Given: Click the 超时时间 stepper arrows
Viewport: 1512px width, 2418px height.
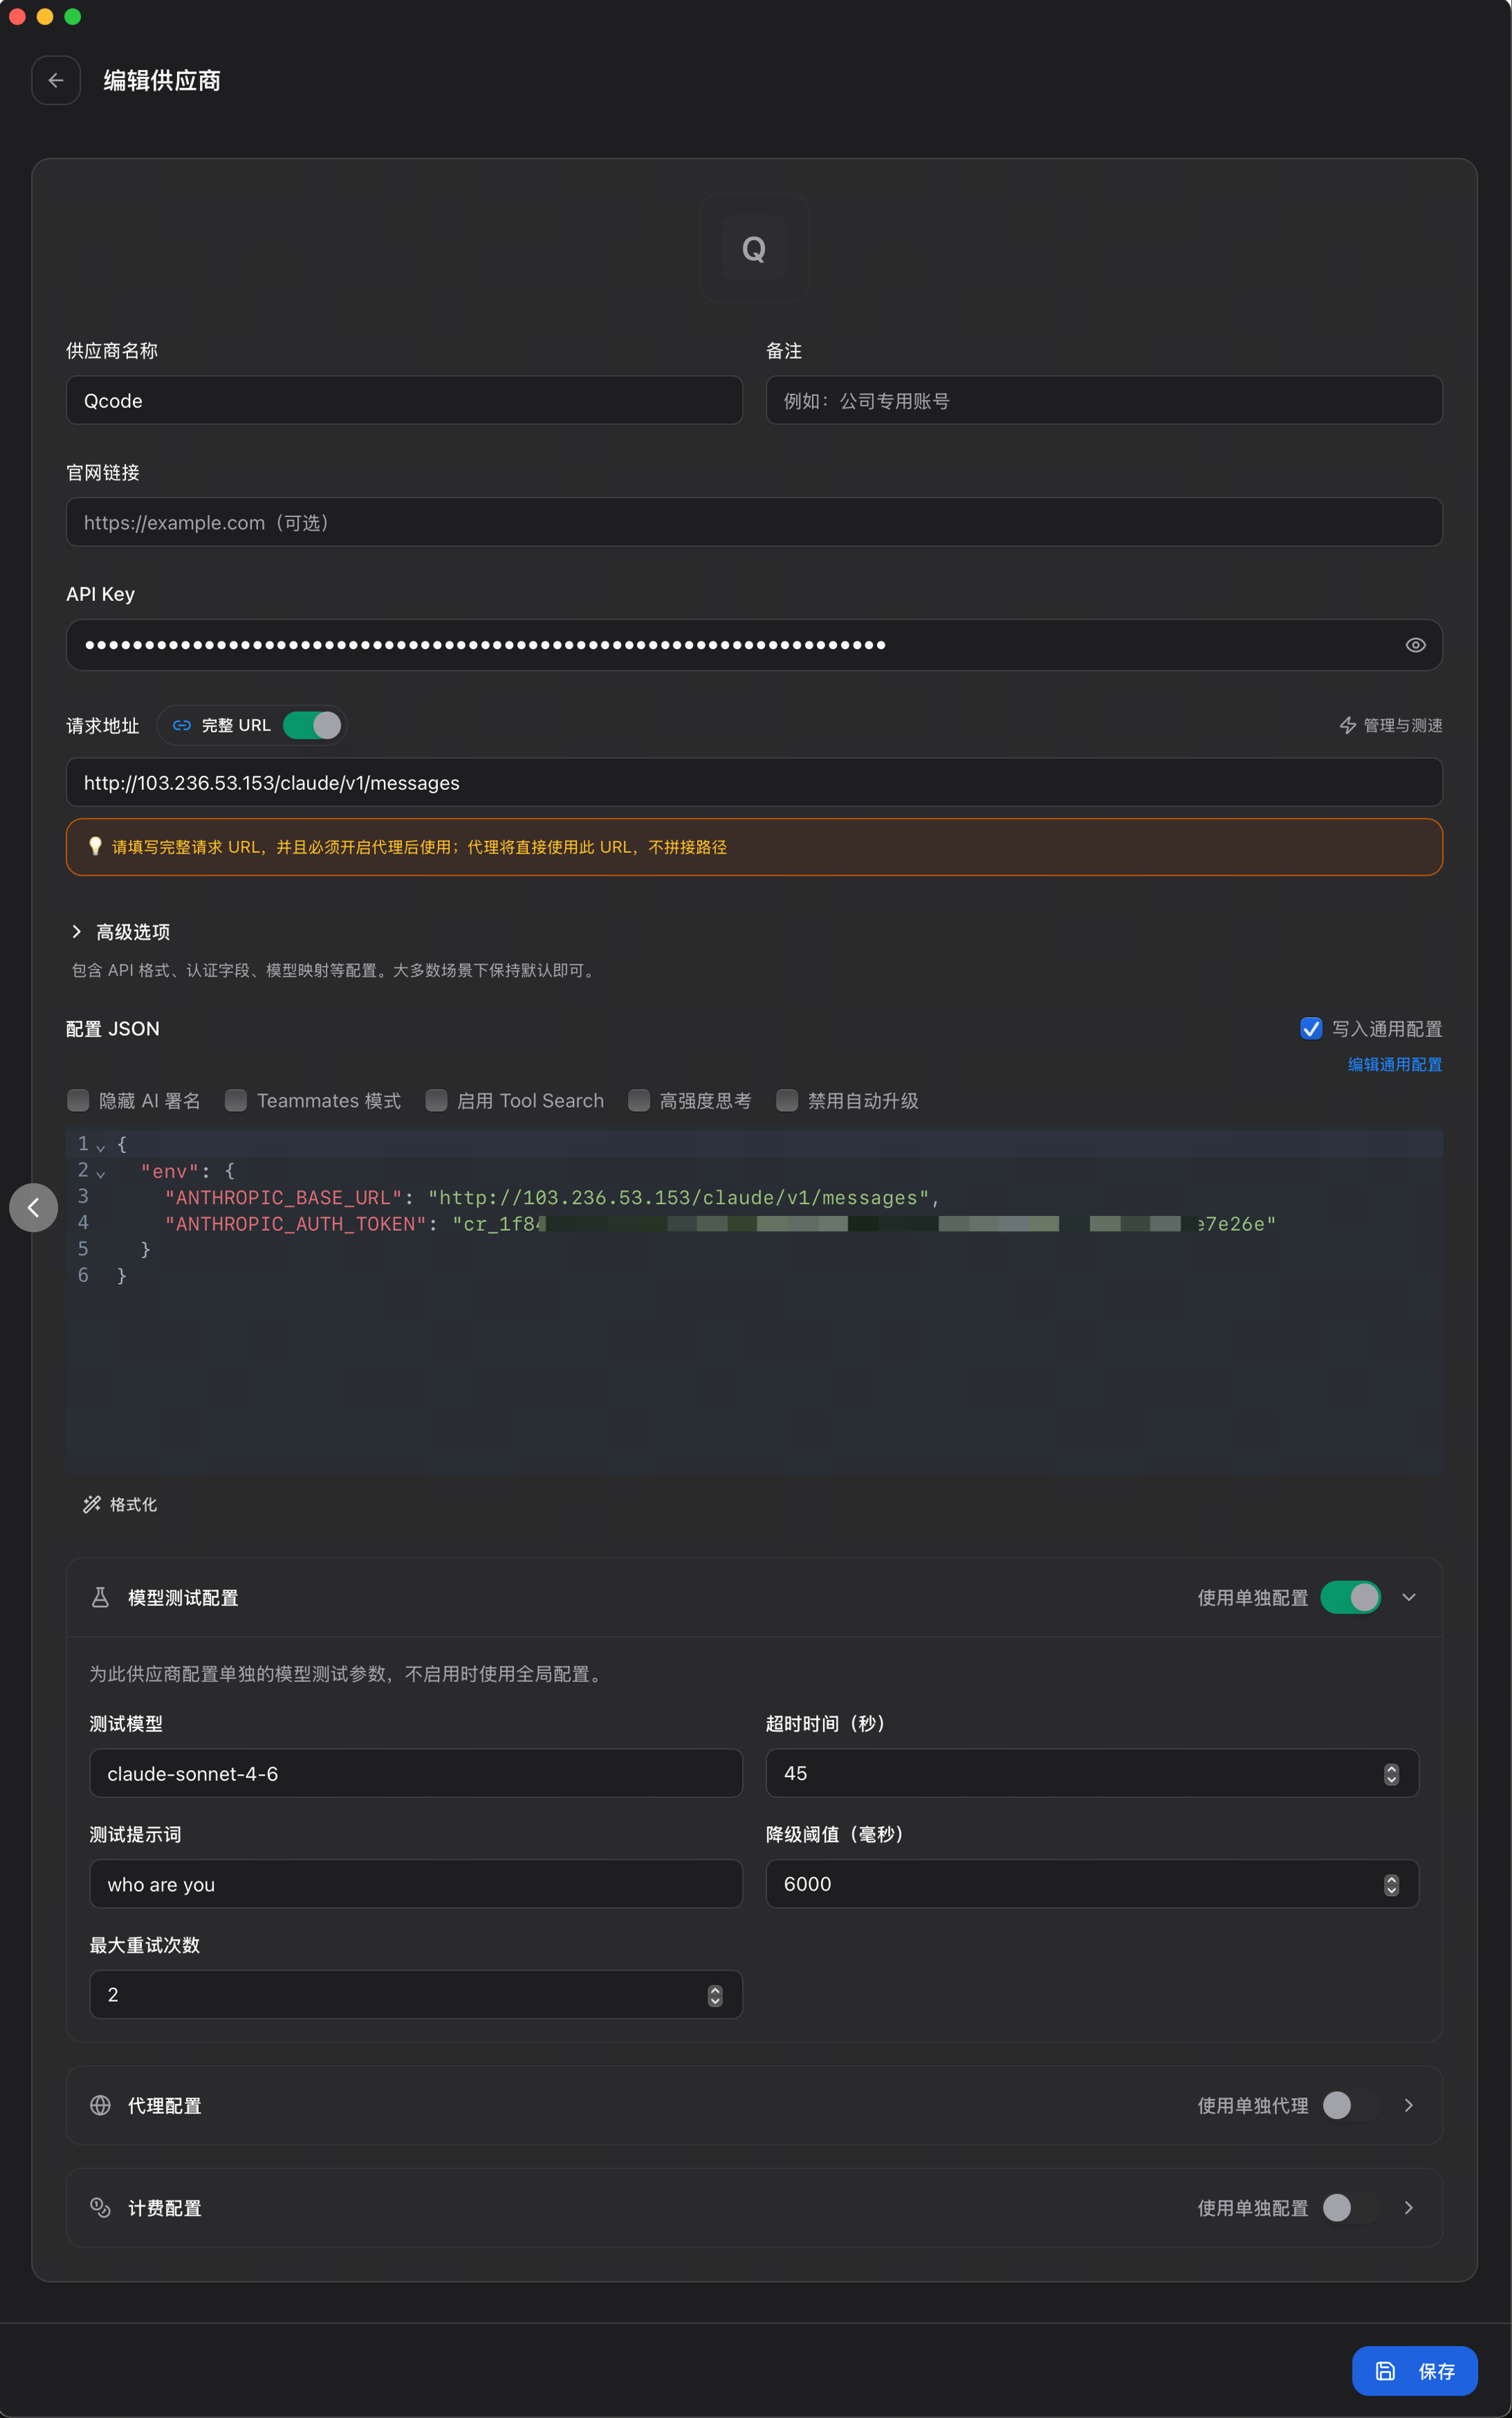Looking at the screenshot, I should coord(1391,1774).
